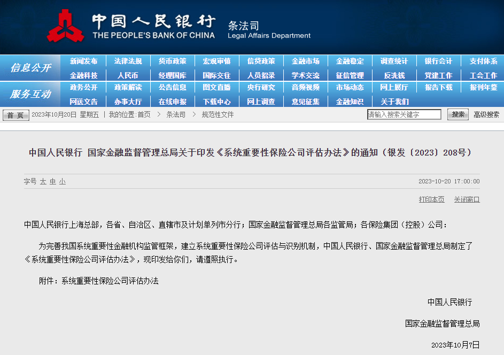
Task: Select 金融市场 in navigation bar
Action: click(305, 61)
